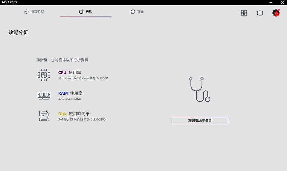The height and width of the screenshot is (171, 287).
Task: Click the hardware monitor gauge icon
Action: [x=26, y=12]
